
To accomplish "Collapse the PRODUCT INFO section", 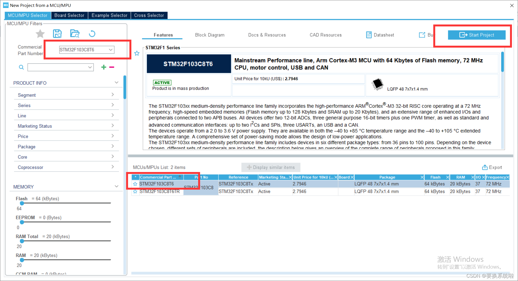I will coord(116,83).
